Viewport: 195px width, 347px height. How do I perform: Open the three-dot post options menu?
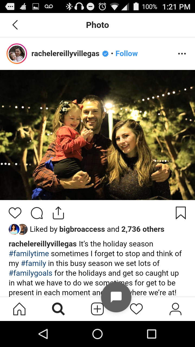click(182, 54)
